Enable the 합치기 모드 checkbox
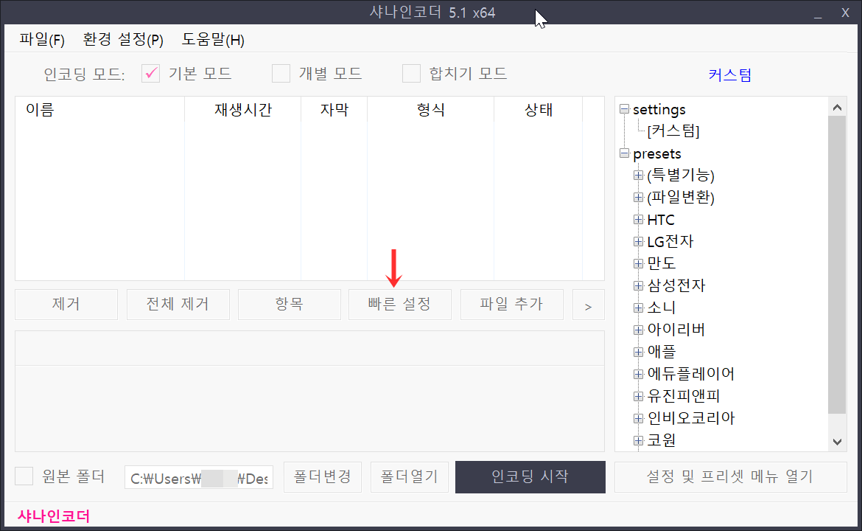Viewport: 862px width, 531px height. click(x=411, y=73)
